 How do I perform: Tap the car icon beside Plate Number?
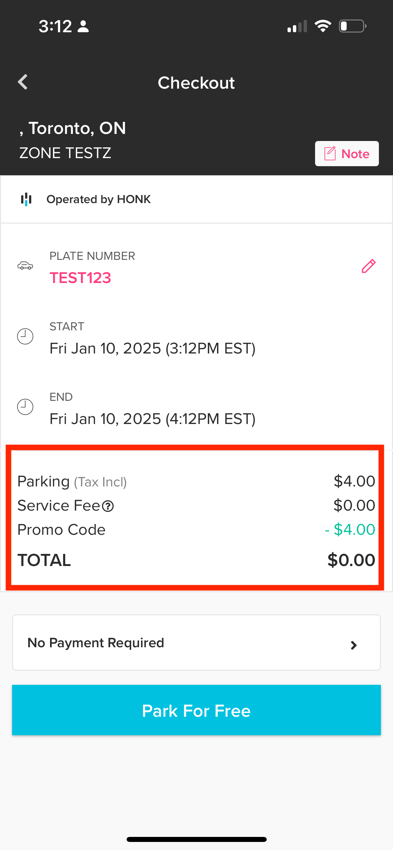pyautogui.click(x=25, y=266)
